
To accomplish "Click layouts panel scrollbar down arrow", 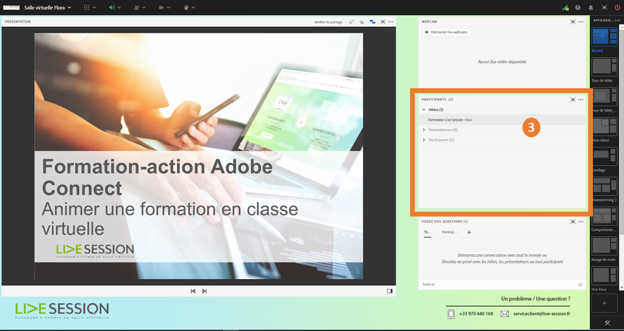I will pyautogui.click(x=622, y=287).
